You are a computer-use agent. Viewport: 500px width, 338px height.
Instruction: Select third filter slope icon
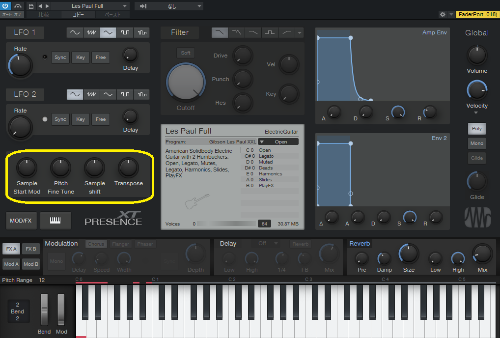[x=253, y=32]
